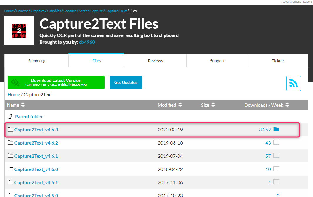Click the Parent folder up-arrow icon
The image size is (313, 197).
[x=10, y=116]
